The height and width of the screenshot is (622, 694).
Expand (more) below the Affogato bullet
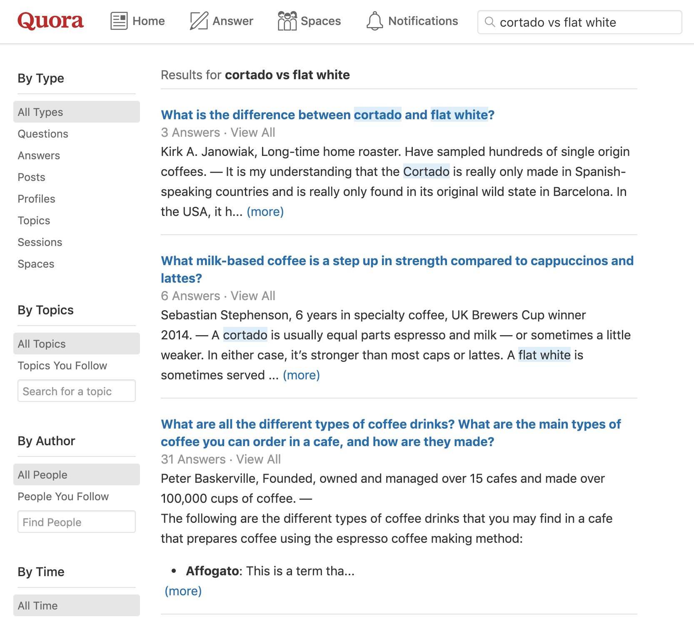coord(183,591)
